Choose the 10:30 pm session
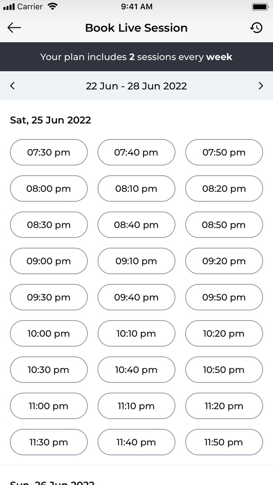 [x=49, y=370]
